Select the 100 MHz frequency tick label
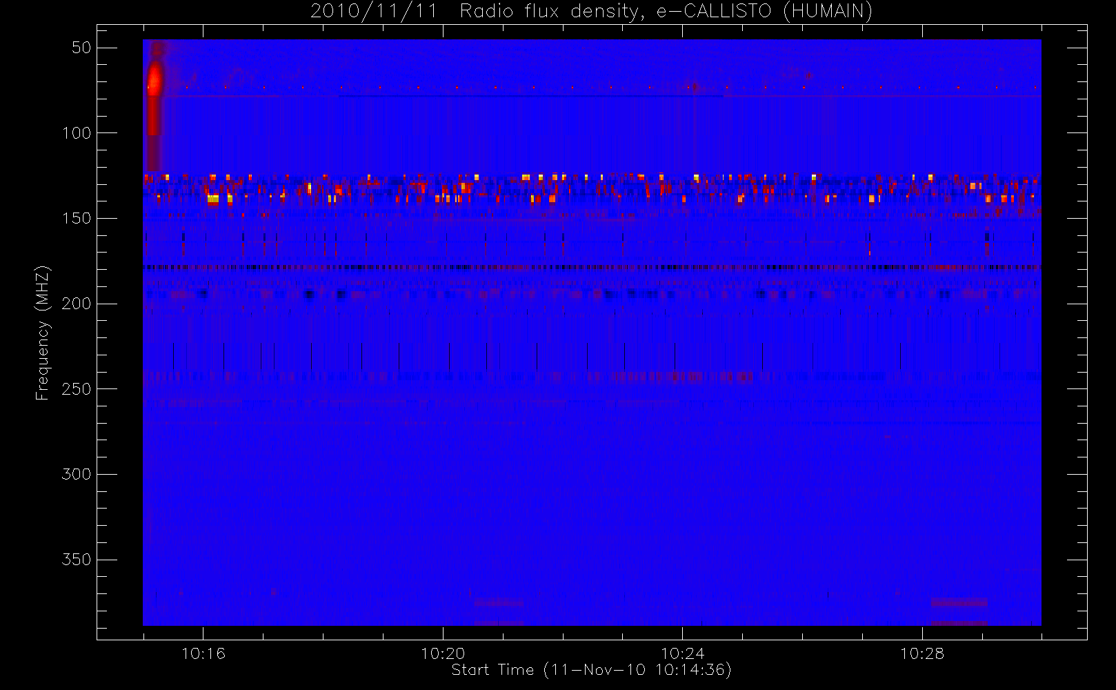The image size is (1116, 690). point(77,132)
